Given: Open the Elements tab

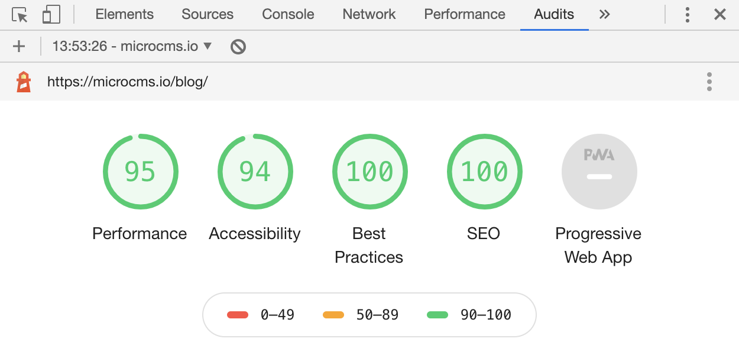Looking at the screenshot, I should click(x=124, y=15).
